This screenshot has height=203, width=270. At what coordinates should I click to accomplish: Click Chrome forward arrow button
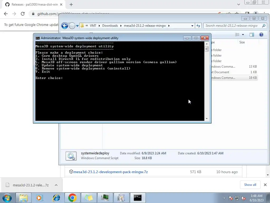(14, 14)
